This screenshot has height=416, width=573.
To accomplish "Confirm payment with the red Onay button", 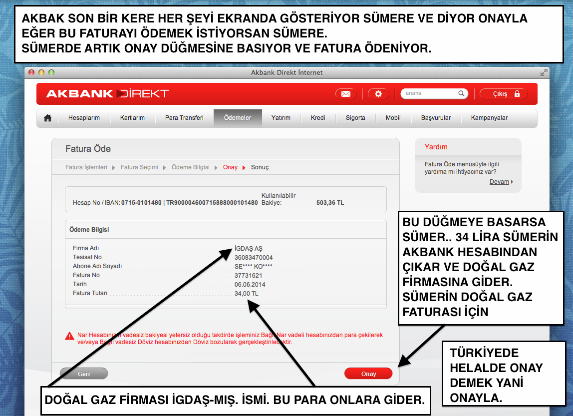I will [x=368, y=374].
